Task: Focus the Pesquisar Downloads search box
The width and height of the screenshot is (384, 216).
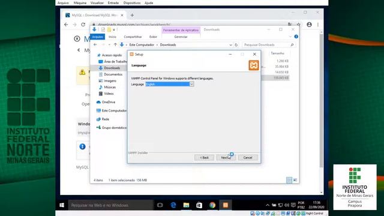Action: (x=269, y=45)
